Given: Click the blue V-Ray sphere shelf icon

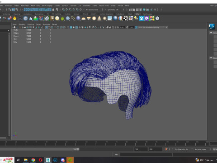Looking at the screenshot, I should point(78,19).
